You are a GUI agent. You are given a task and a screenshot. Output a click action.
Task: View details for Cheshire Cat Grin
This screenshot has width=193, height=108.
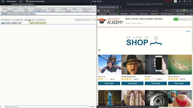(179, 83)
